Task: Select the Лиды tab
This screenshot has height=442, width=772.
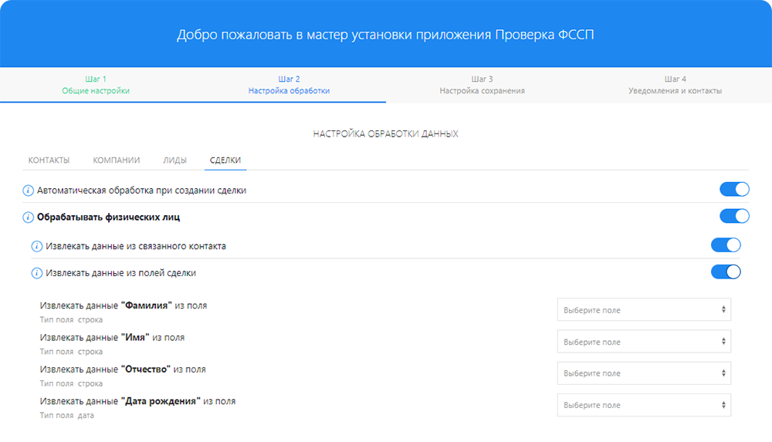Action: [174, 160]
